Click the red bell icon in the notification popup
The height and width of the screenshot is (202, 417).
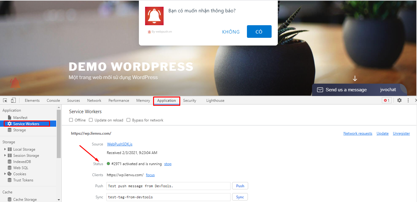(x=154, y=16)
